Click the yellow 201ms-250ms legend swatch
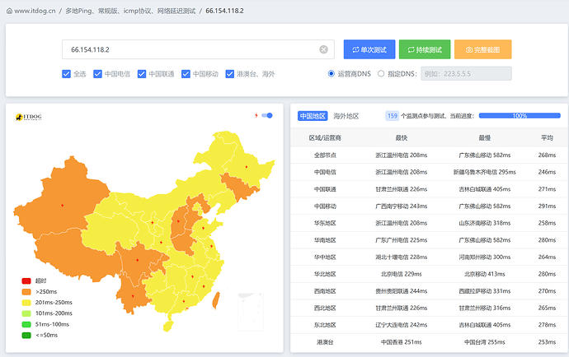Viewport: 569px width, 357px height. coord(26,303)
